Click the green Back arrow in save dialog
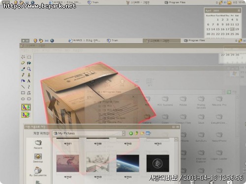This screenshot has height=184, width=246. coord(131,133)
